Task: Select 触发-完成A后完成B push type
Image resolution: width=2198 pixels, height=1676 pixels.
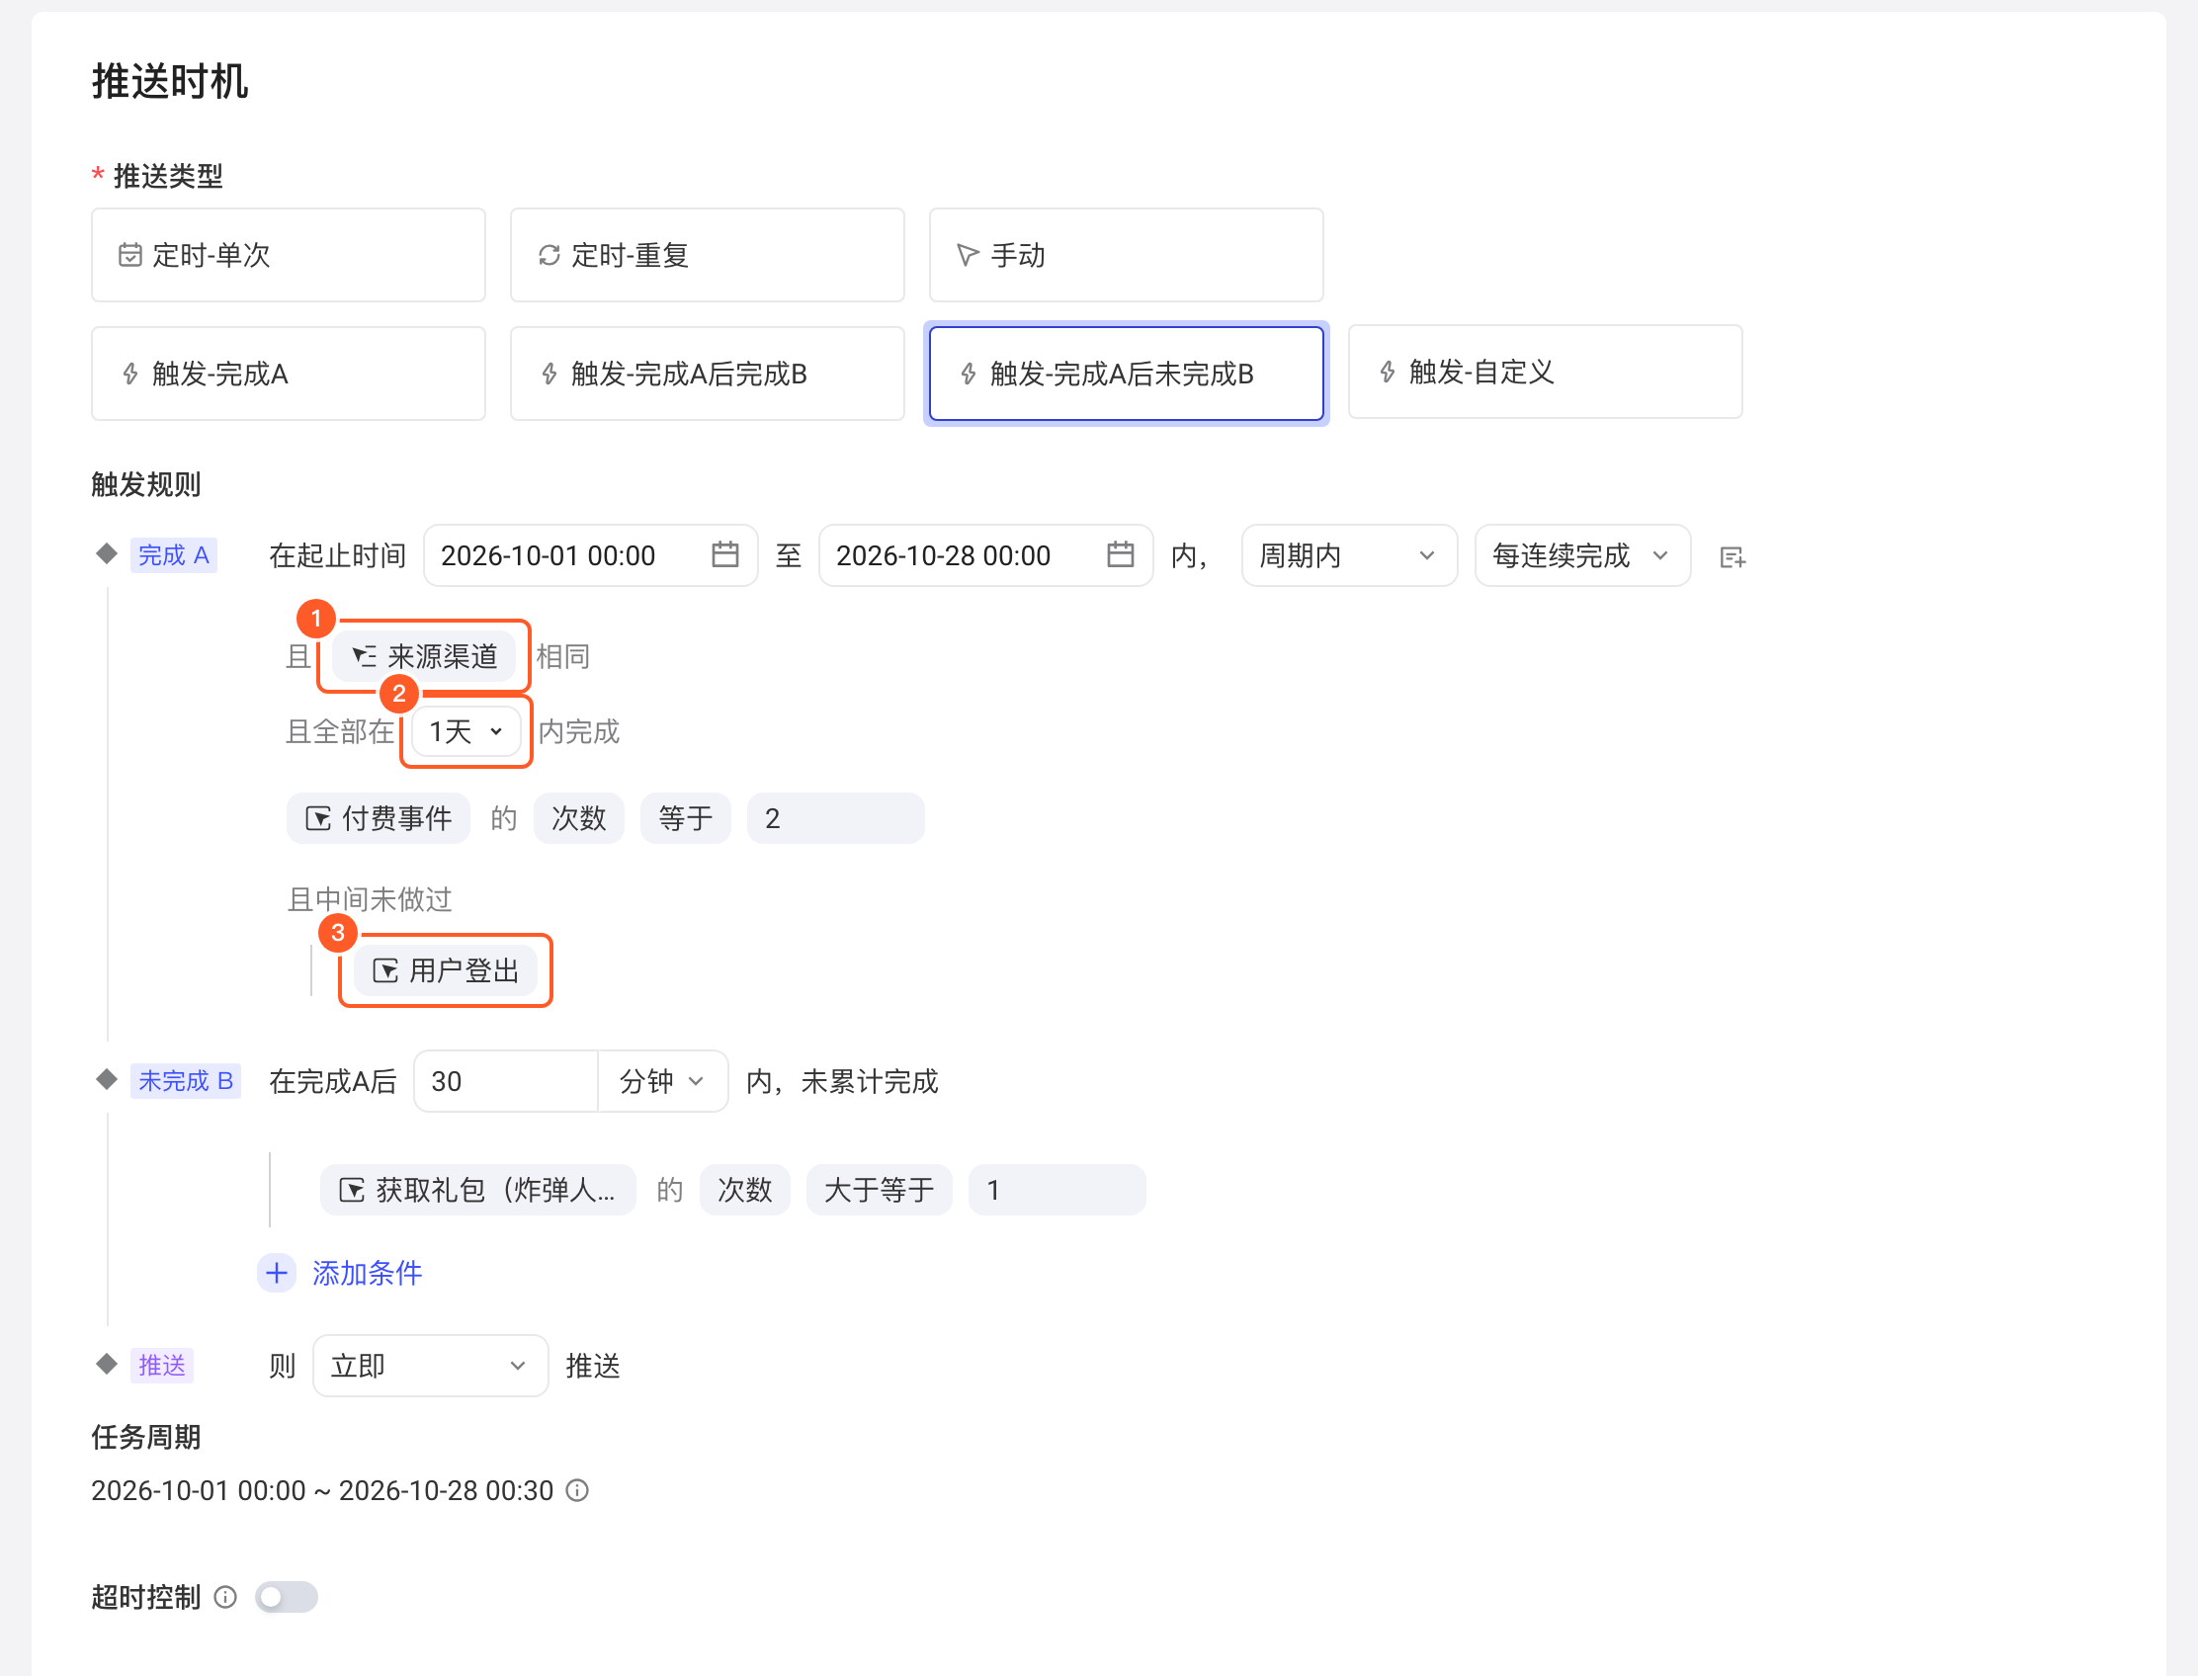Action: pos(708,375)
